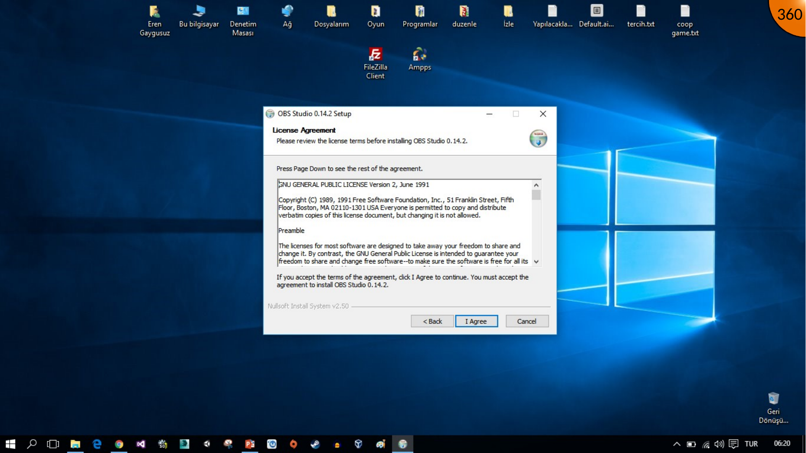Screen dimensions: 806x453
Task: Click the OBS installer logo in header
Action: [x=538, y=138]
